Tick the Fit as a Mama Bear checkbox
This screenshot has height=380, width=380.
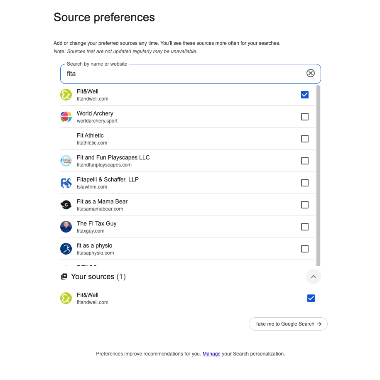click(305, 205)
